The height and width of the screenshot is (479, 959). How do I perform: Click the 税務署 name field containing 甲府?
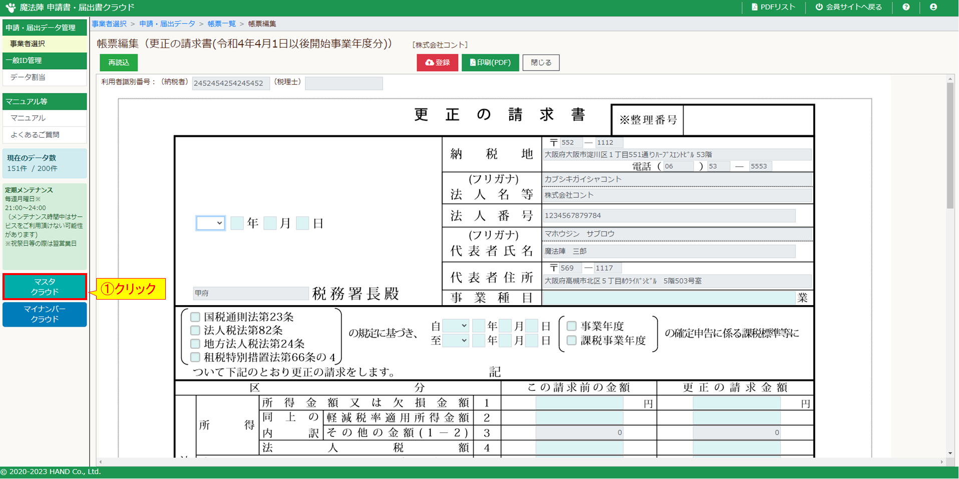251,294
